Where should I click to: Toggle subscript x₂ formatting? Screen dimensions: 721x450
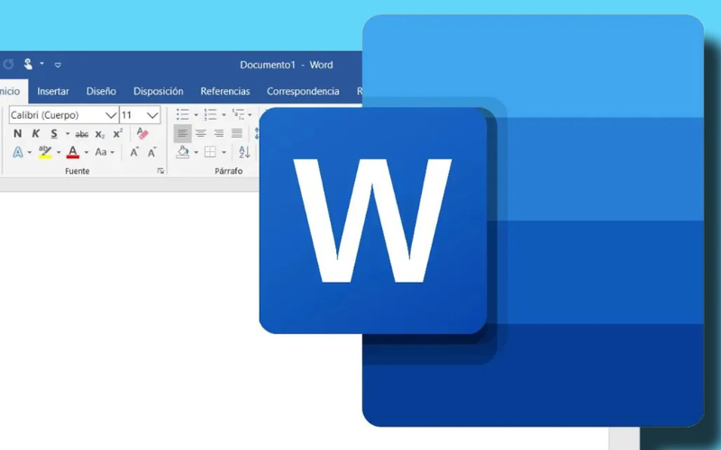[100, 134]
